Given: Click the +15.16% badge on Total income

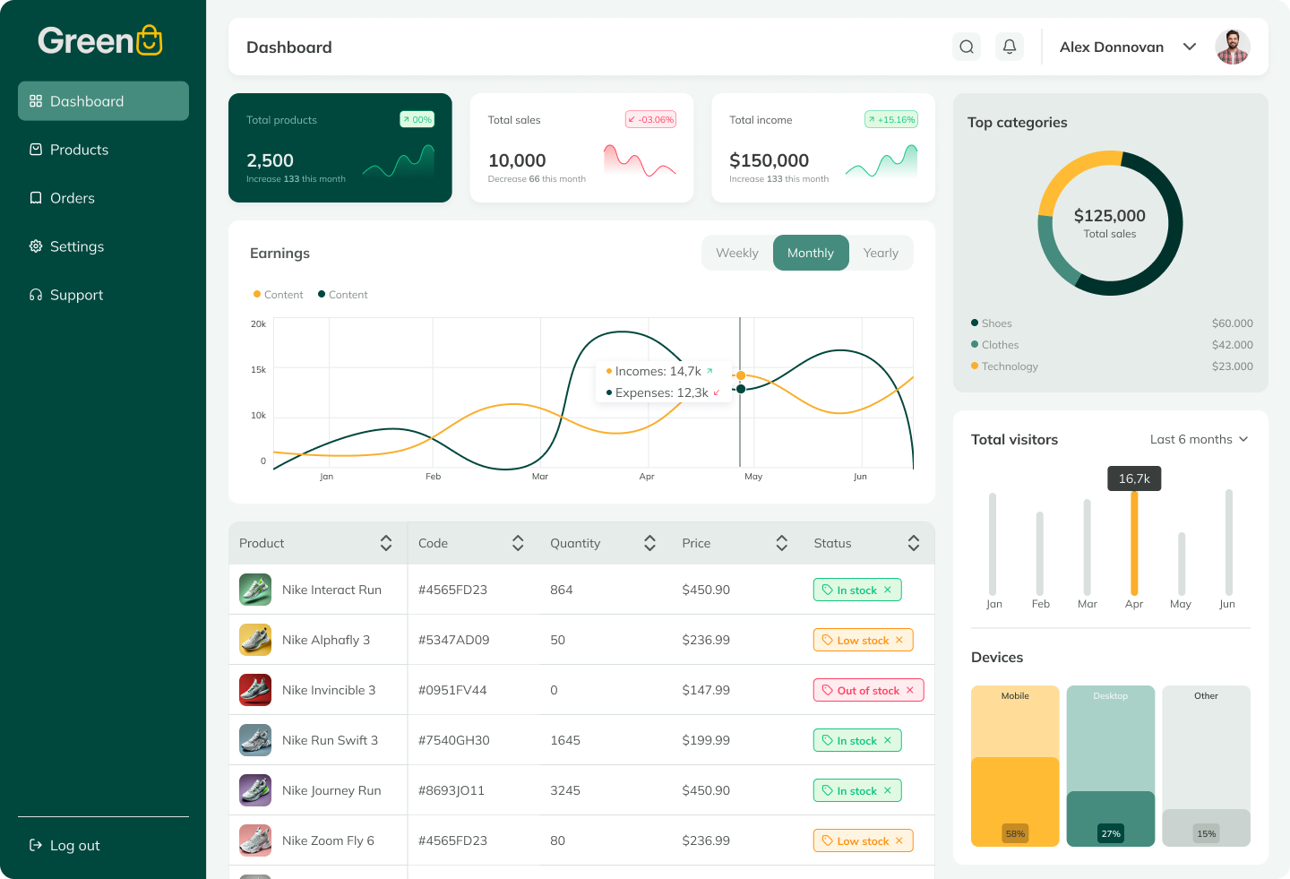Looking at the screenshot, I should (891, 119).
